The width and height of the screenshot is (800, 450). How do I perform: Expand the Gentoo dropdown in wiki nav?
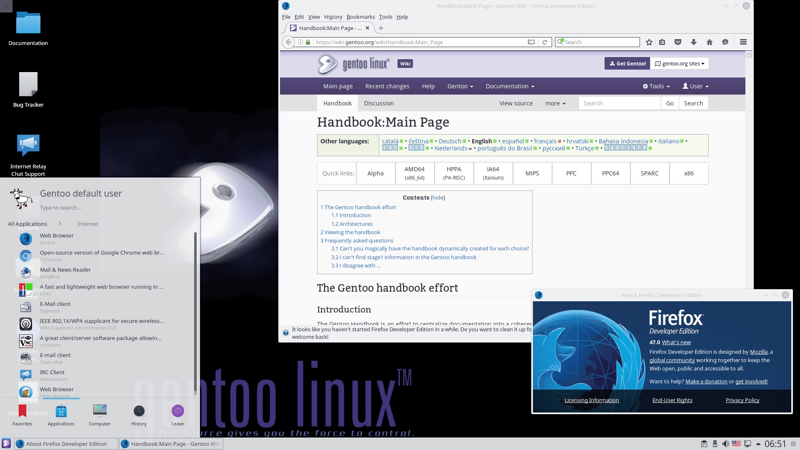coord(460,86)
